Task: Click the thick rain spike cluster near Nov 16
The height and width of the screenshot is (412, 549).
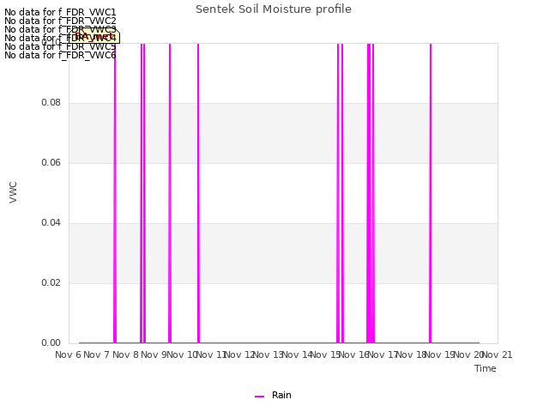Action: coord(371,193)
